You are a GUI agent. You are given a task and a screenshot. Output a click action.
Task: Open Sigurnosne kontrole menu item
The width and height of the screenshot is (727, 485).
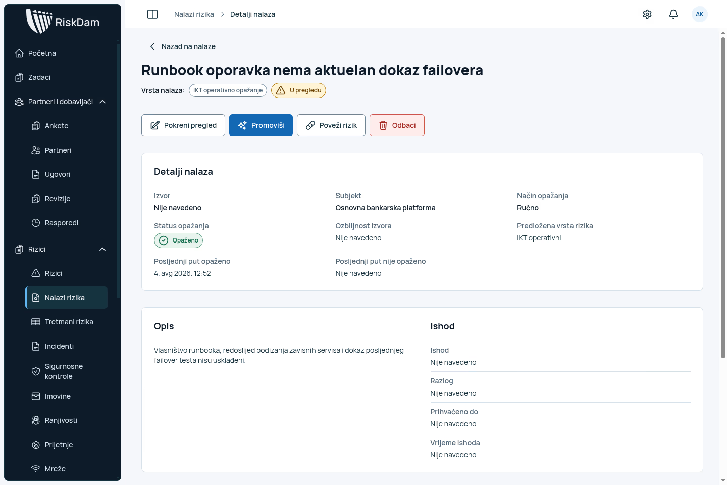point(66,371)
